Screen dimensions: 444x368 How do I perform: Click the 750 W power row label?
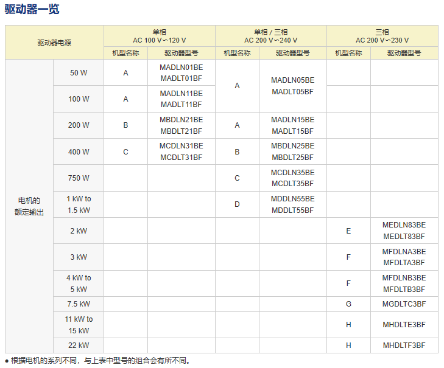click(79, 178)
